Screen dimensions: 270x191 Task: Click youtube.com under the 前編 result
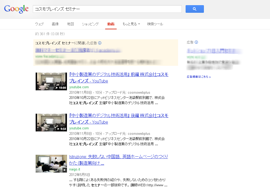[x=79, y=87]
